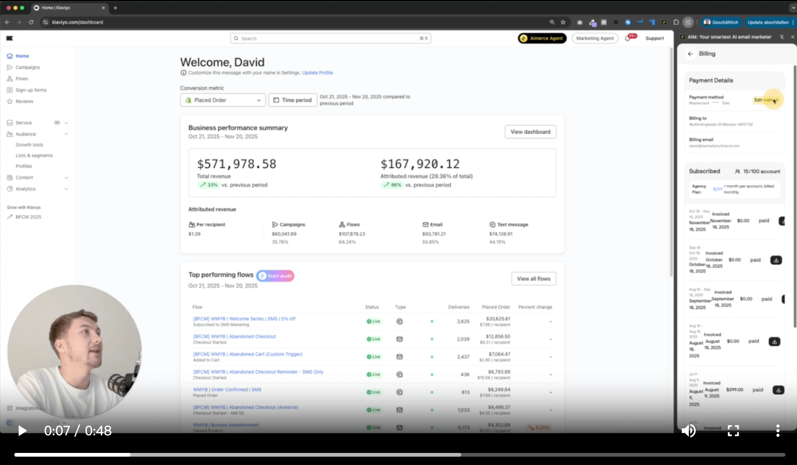
Task: Click the notifications bell icon
Action: 628,39
